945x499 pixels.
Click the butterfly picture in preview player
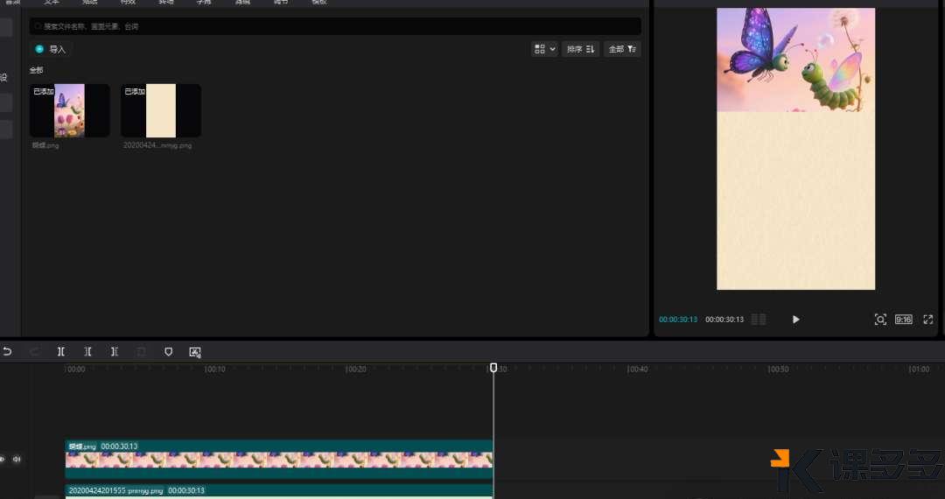pyautogui.click(x=795, y=60)
